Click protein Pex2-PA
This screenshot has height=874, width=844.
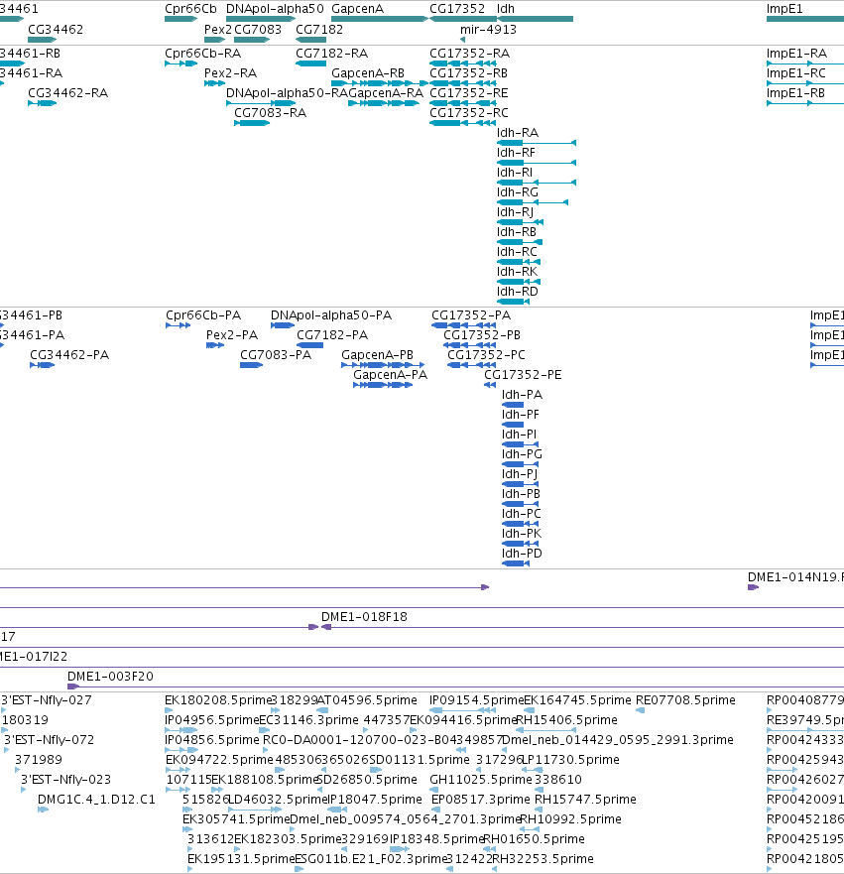pos(232,335)
